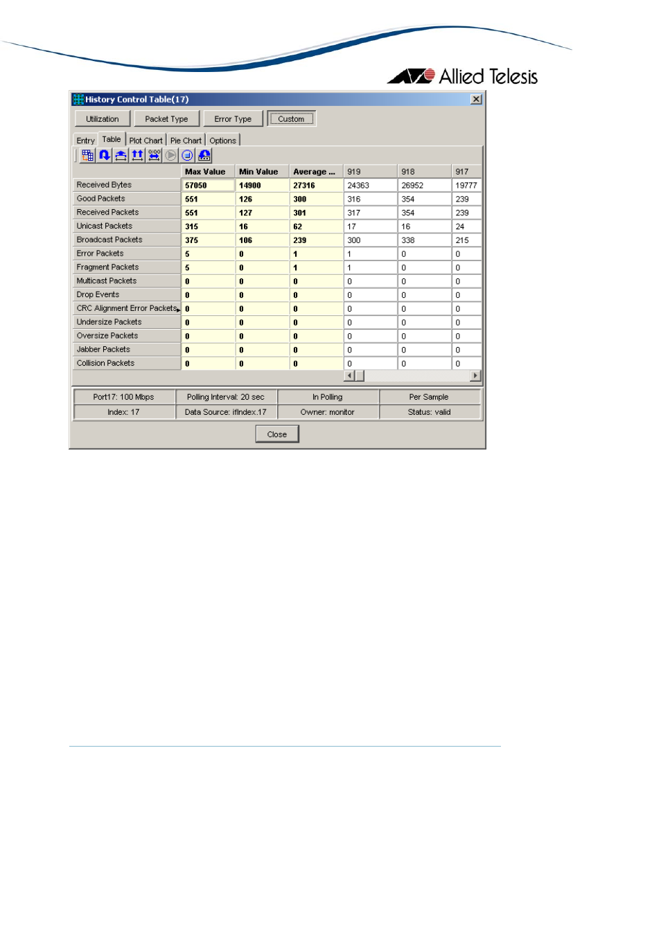
Task: Click the 14900 min value cell
Action: tap(262, 186)
